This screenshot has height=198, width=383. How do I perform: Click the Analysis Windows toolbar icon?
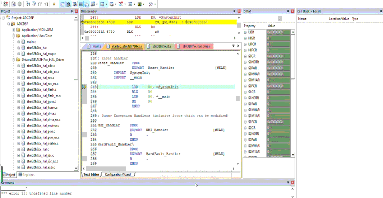click(121, 4)
